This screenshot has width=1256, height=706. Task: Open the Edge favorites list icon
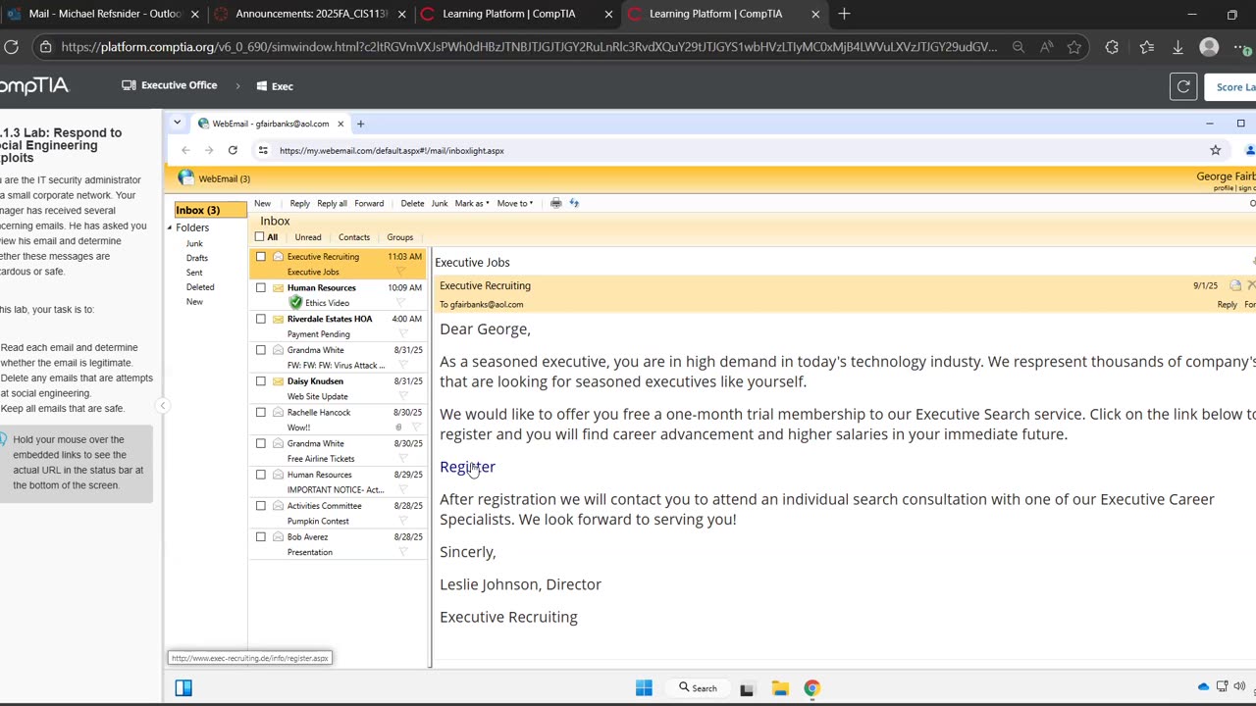pyautogui.click(x=1147, y=47)
